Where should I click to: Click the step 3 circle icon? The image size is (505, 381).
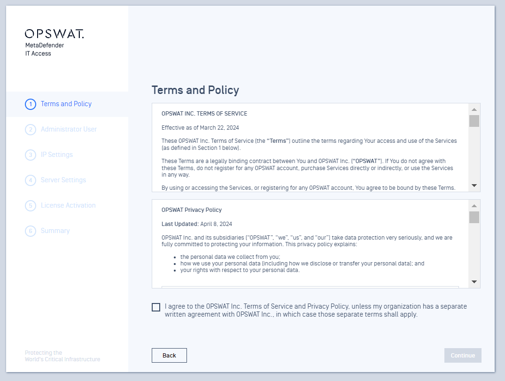[31, 155]
